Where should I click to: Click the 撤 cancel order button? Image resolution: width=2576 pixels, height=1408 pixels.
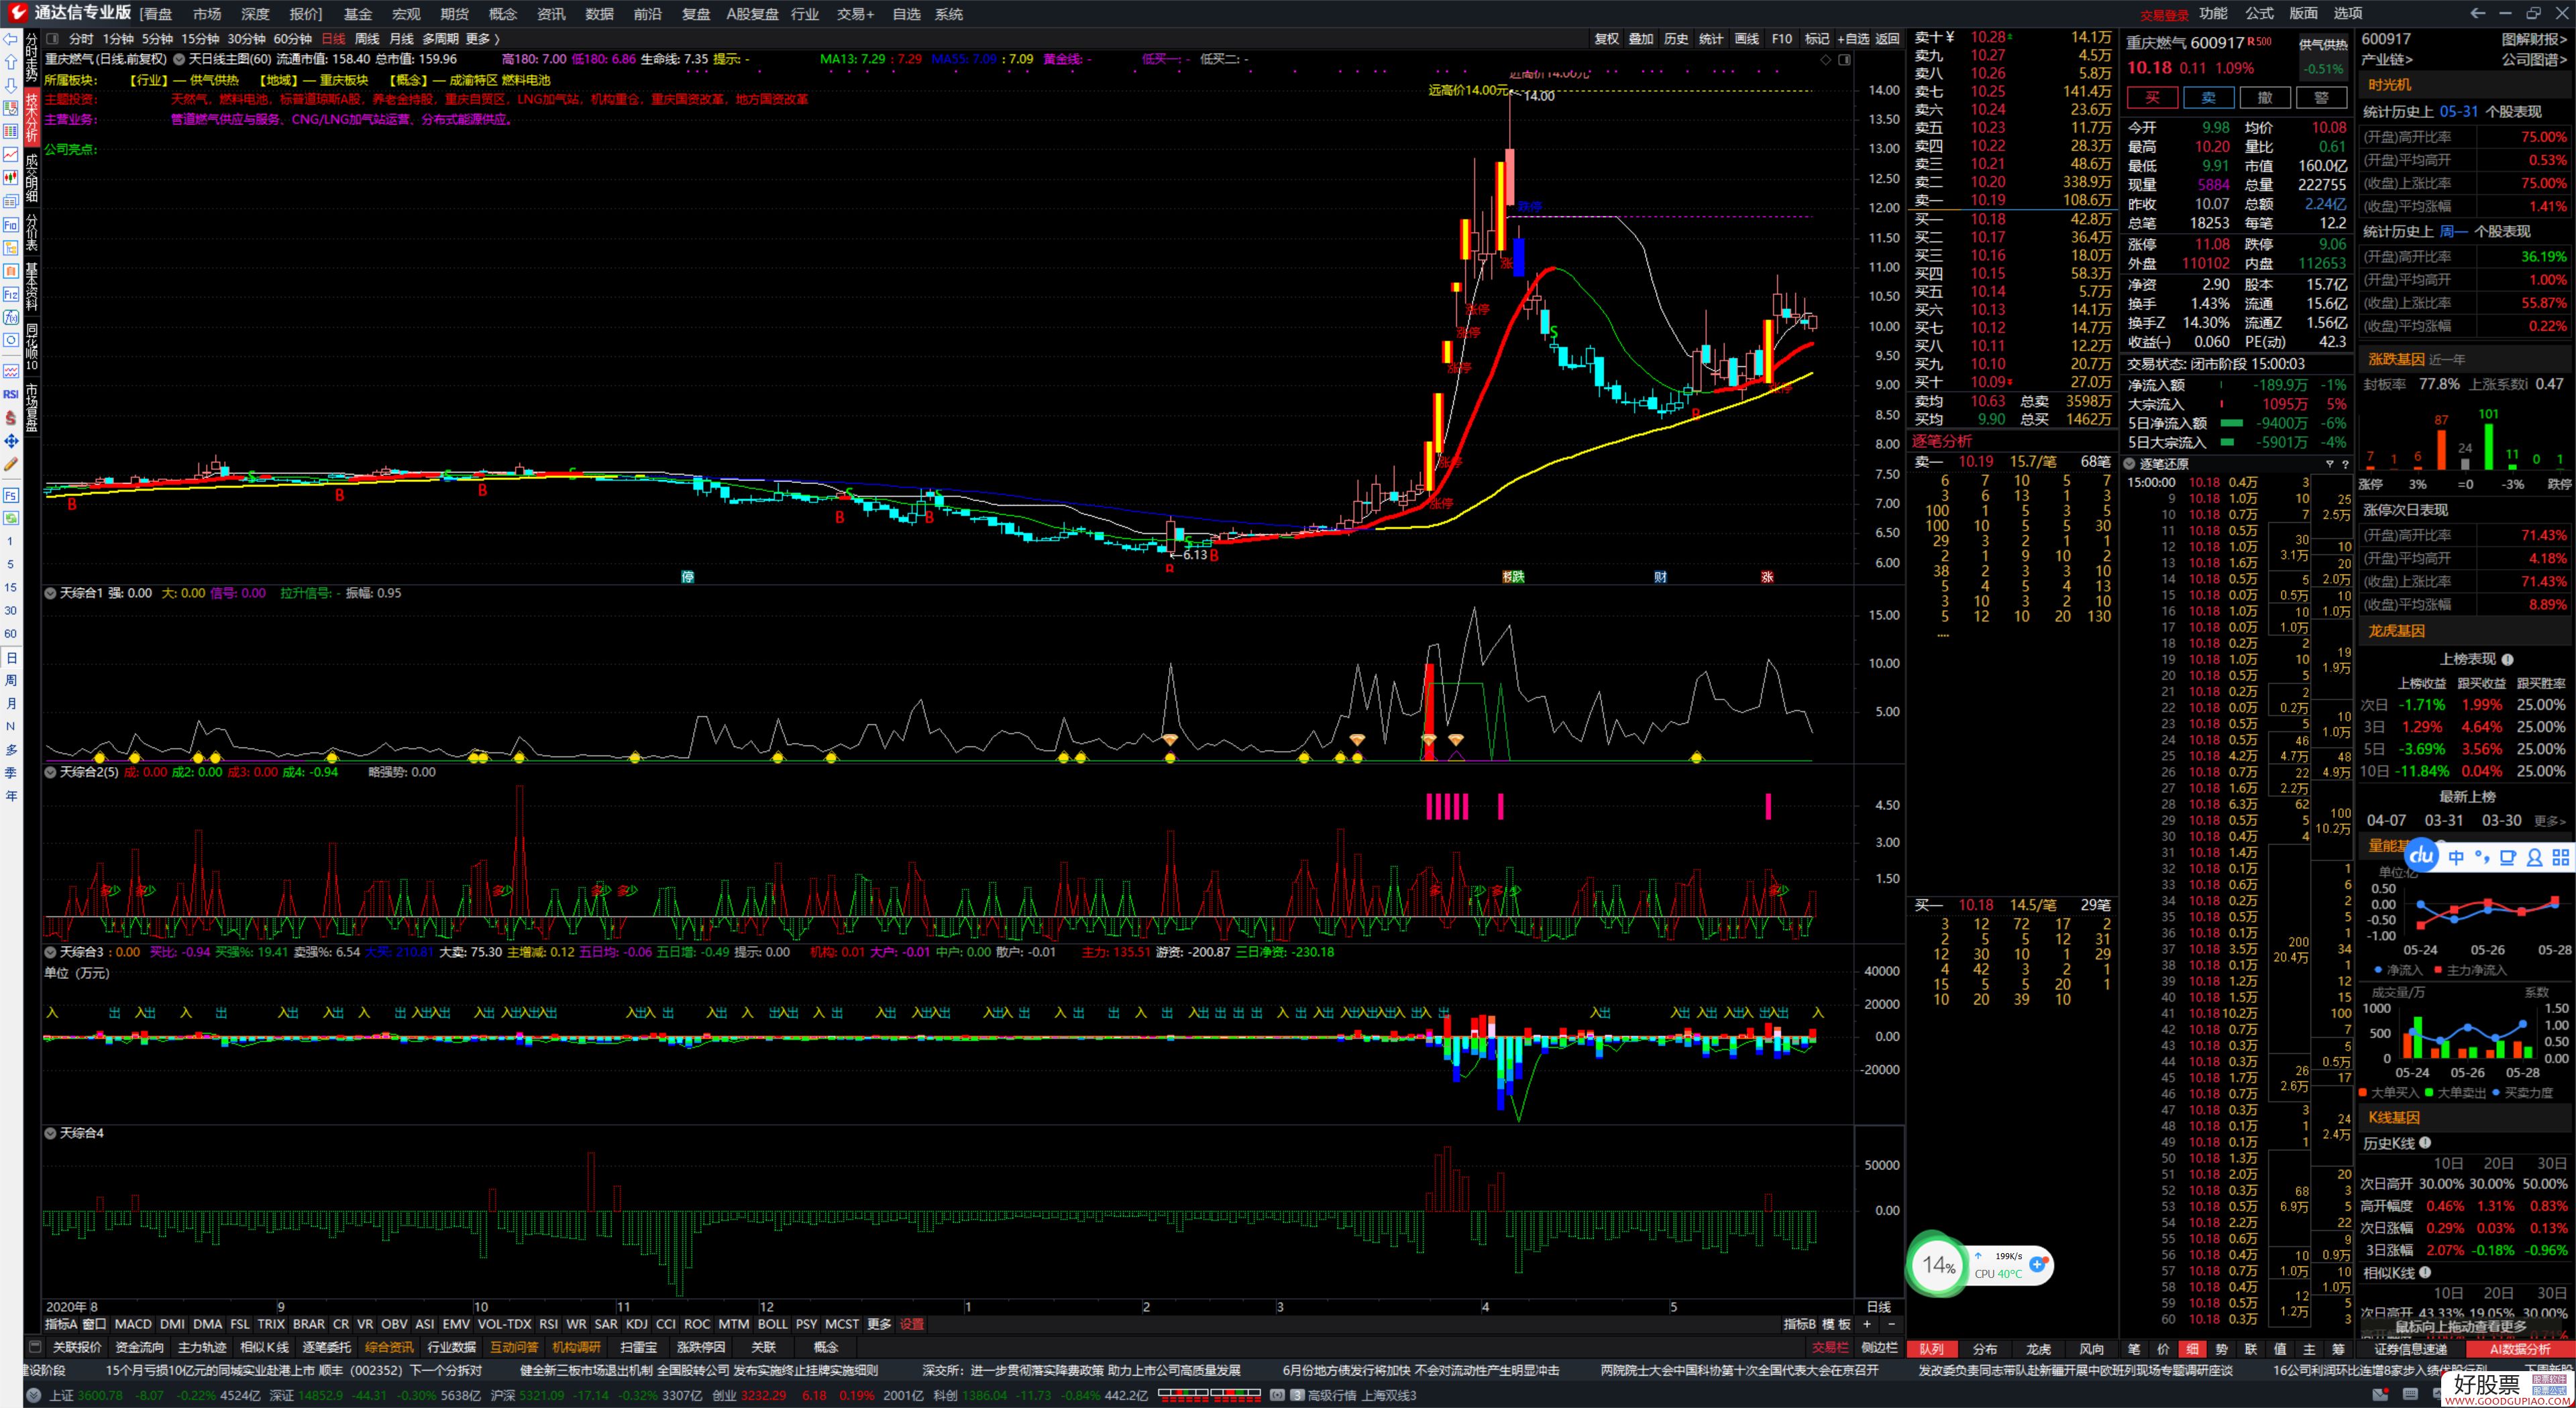click(x=2265, y=98)
